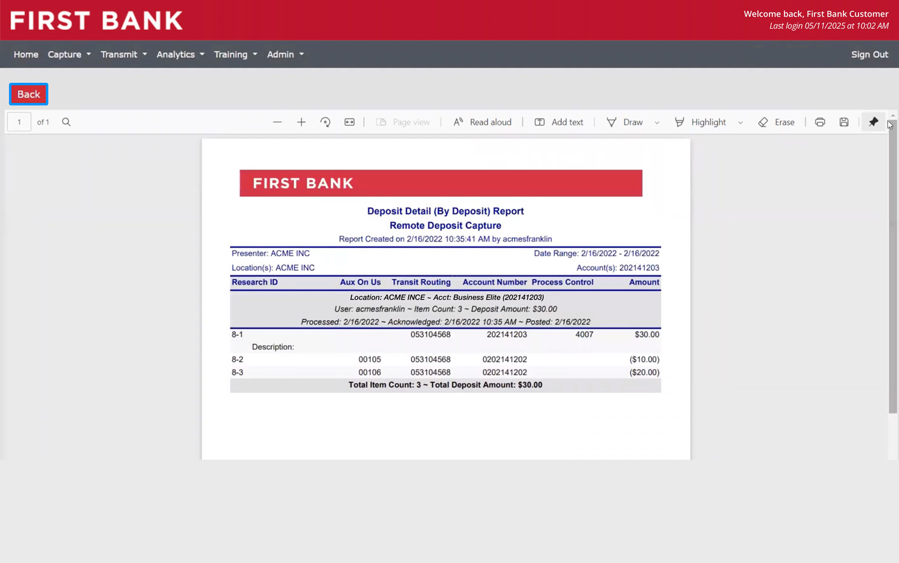Zoom in with the plus icon
The width and height of the screenshot is (899, 563).
(x=301, y=122)
